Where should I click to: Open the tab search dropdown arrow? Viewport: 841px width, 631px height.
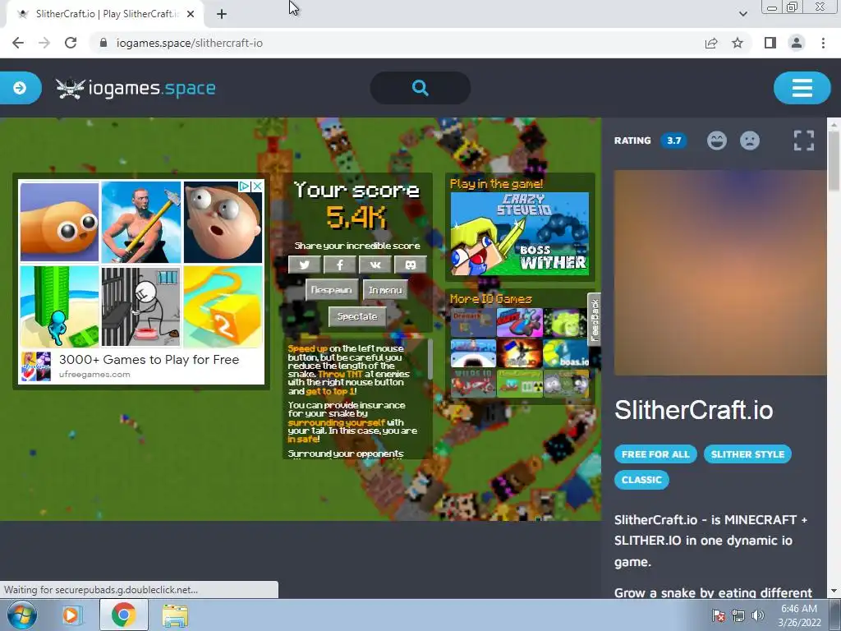(742, 14)
